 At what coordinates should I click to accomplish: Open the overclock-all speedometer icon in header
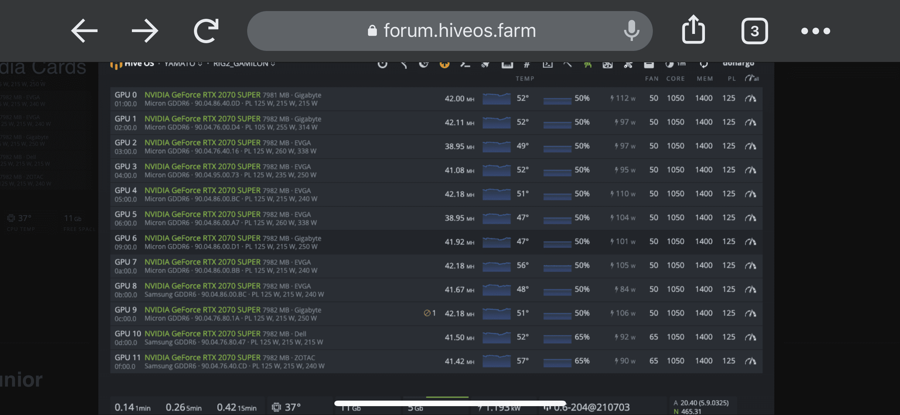pyautogui.click(x=752, y=78)
